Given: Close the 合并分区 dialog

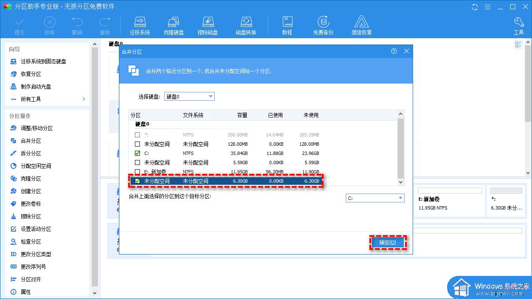Looking at the screenshot, I should [406, 51].
